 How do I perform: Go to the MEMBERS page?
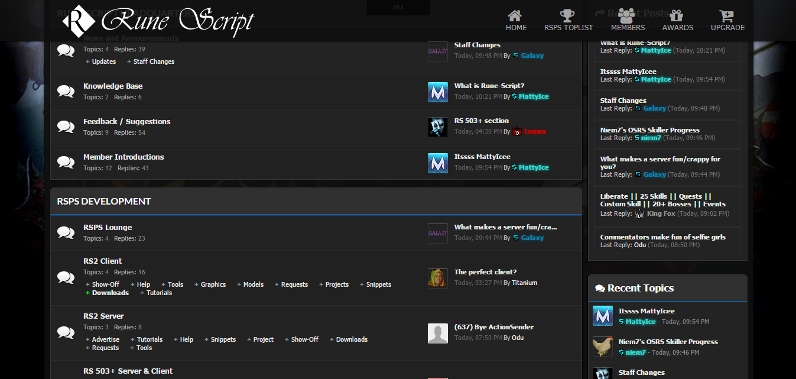(x=628, y=21)
